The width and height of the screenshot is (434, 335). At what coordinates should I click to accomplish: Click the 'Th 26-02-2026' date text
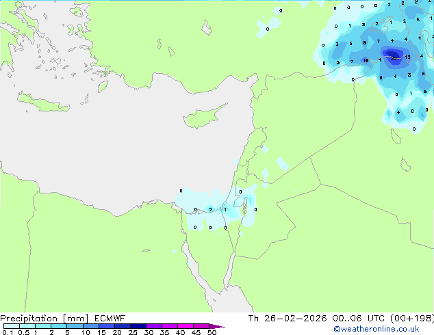point(288,319)
